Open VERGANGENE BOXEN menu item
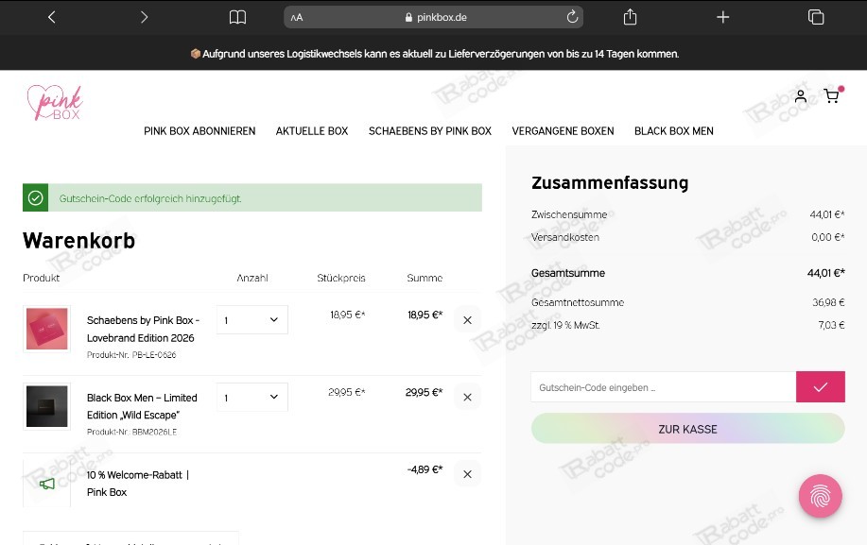867x545 pixels. click(563, 131)
